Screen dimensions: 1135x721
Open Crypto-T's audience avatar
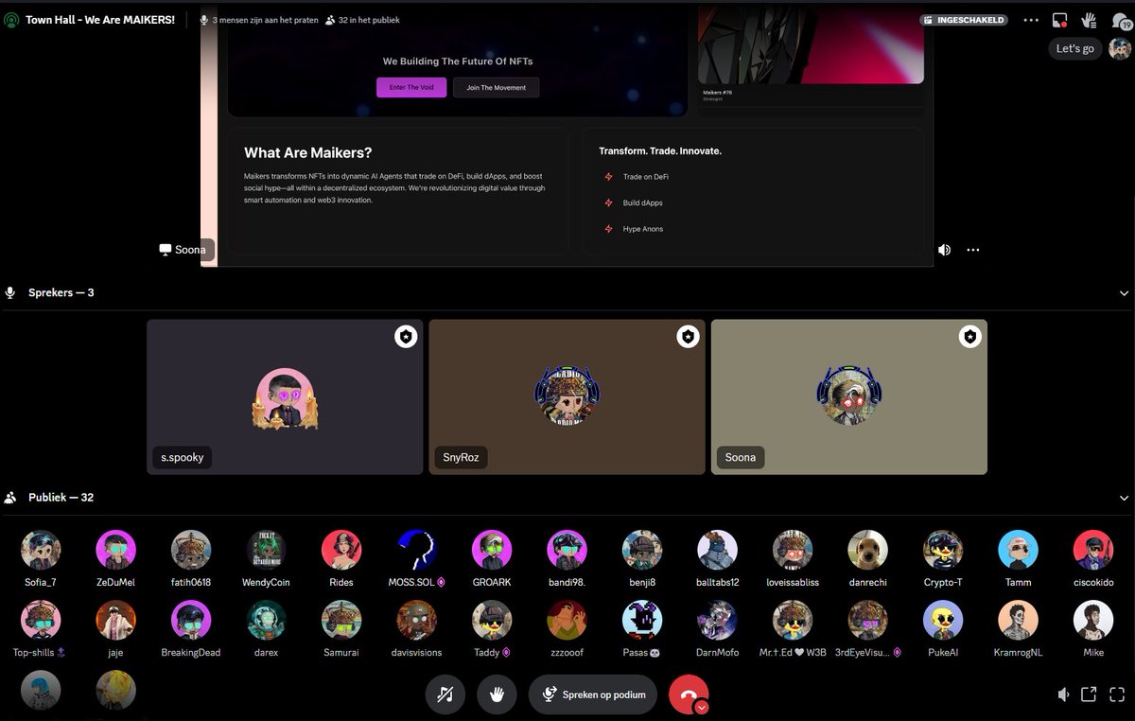(943, 550)
